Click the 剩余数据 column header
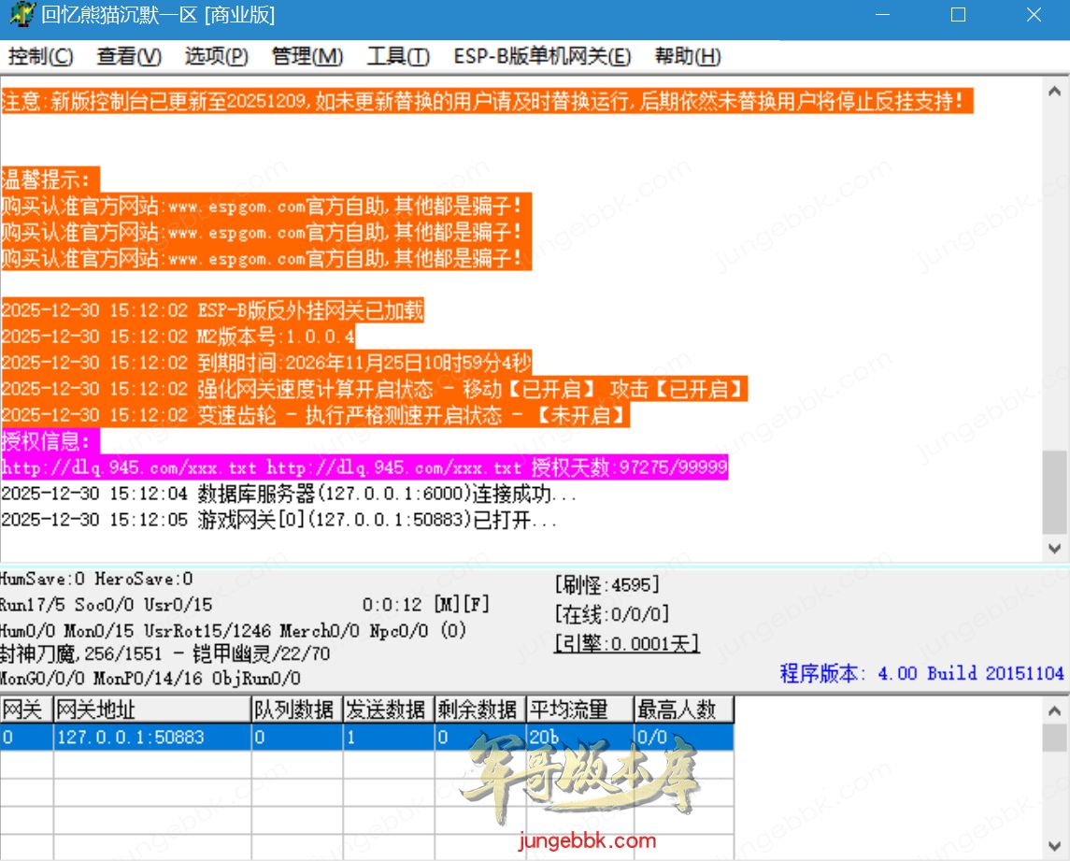Viewport: 1070px width, 861px height. click(x=479, y=710)
